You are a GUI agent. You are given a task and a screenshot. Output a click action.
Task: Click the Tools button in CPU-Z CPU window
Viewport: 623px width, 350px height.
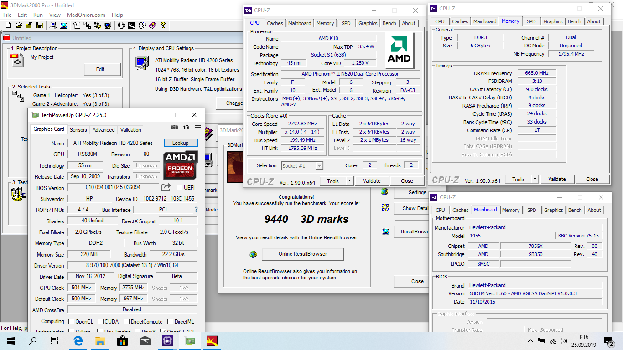coord(333,181)
